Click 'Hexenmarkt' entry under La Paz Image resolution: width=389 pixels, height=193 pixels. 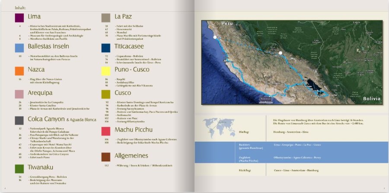[123, 29]
